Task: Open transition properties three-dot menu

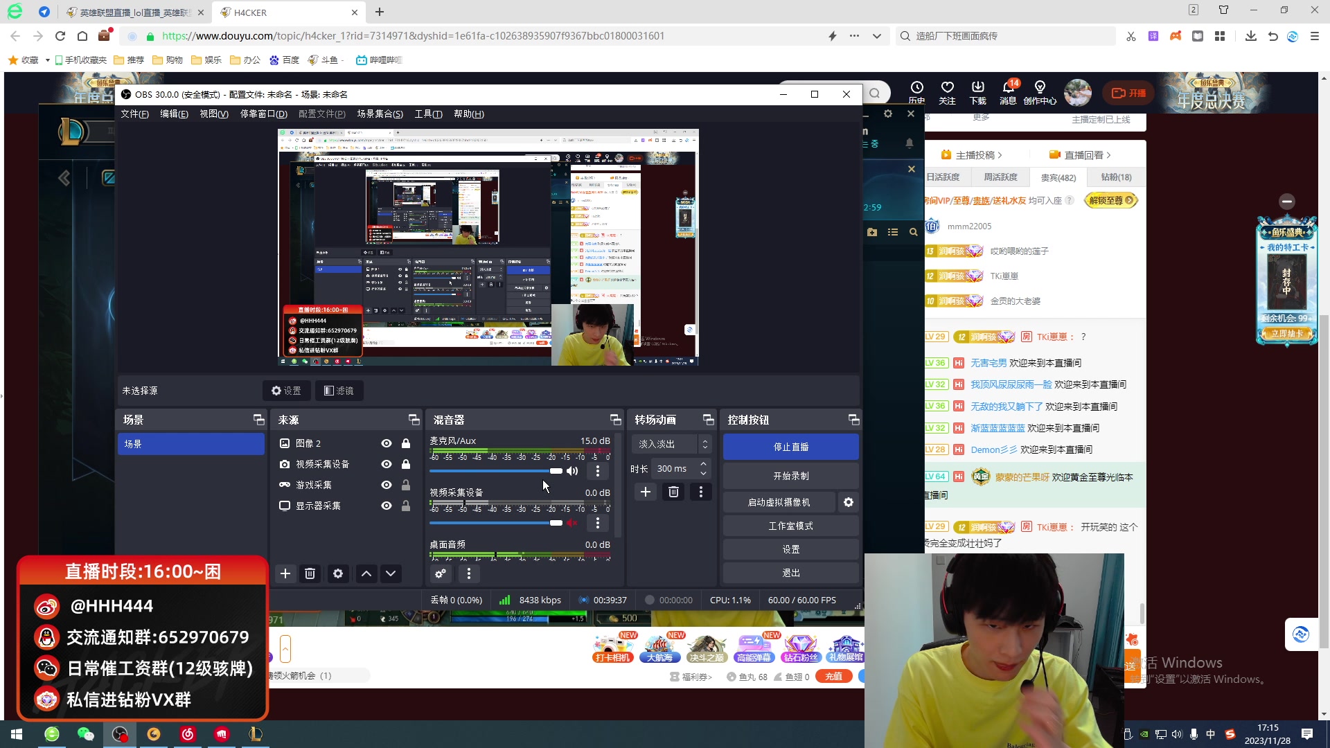Action: [x=701, y=492]
